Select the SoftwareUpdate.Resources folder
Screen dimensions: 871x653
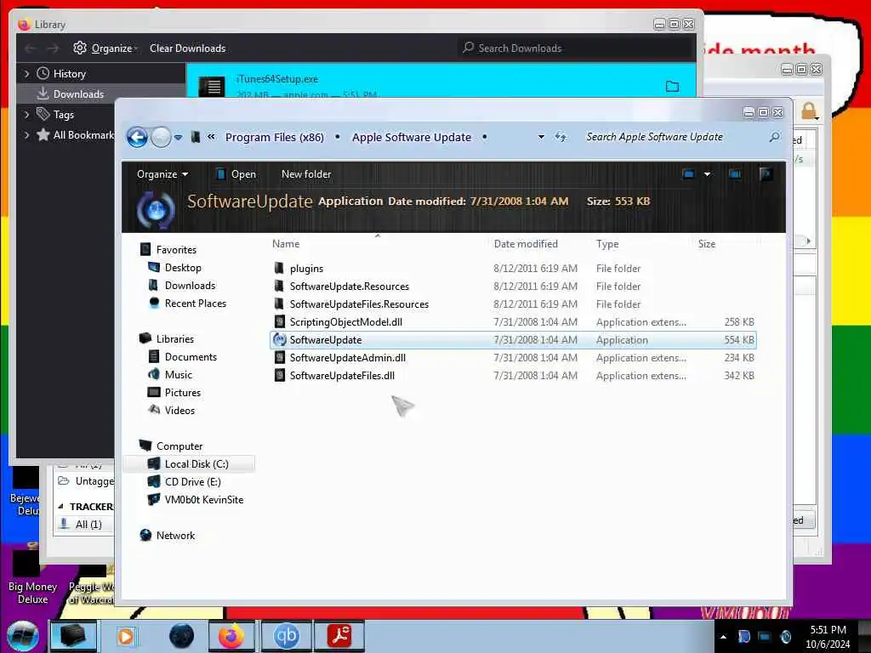tap(349, 287)
